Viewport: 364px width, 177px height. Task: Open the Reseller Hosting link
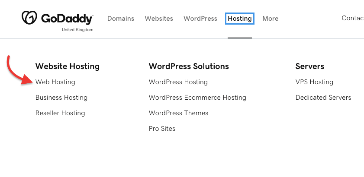60,113
